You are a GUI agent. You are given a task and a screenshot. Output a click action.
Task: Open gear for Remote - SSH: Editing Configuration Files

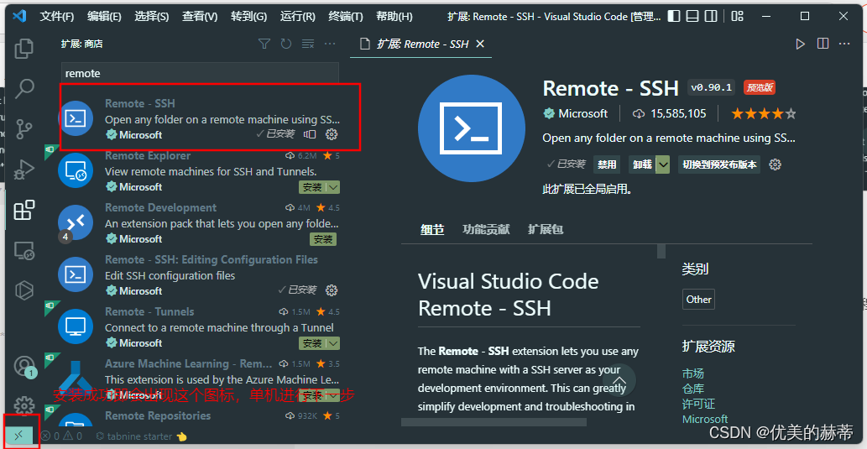tap(332, 290)
